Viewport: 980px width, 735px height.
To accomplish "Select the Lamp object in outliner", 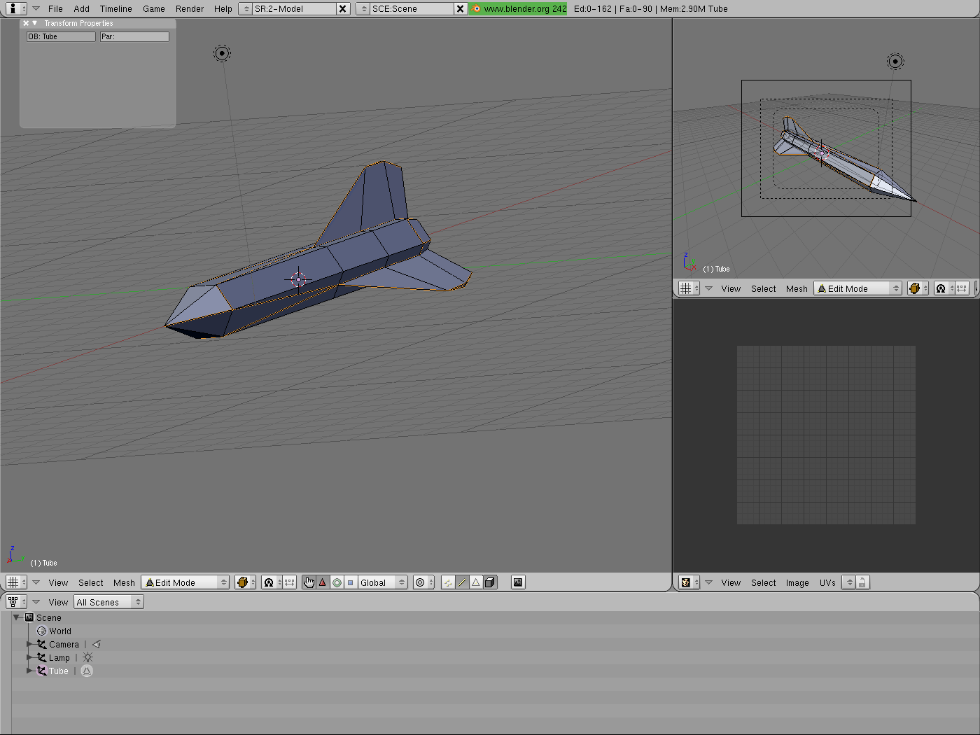I will click(59, 658).
